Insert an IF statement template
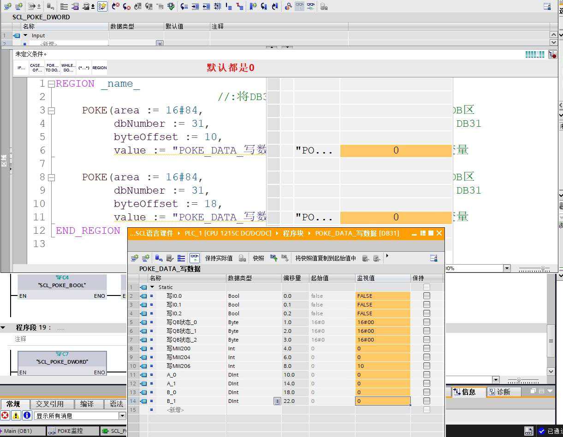The image size is (563, 437). click(x=21, y=68)
